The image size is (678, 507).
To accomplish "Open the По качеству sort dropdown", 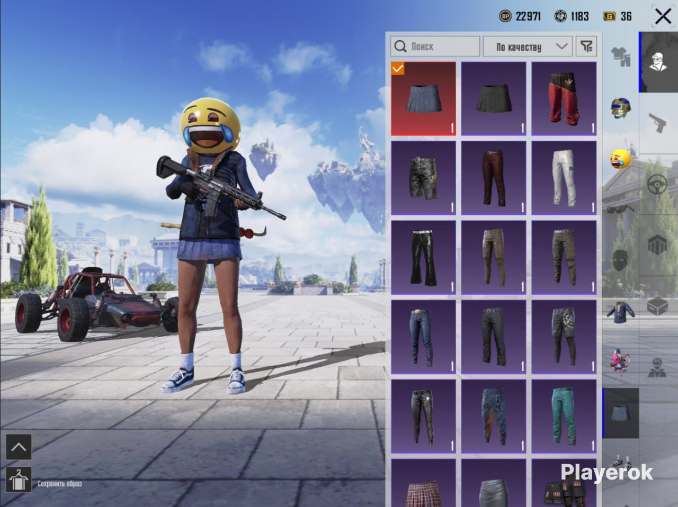I will pos(528,47).
